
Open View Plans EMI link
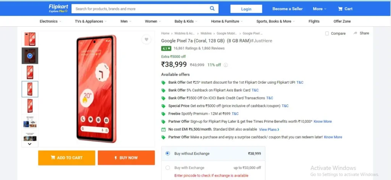click(x=269, y=130)
